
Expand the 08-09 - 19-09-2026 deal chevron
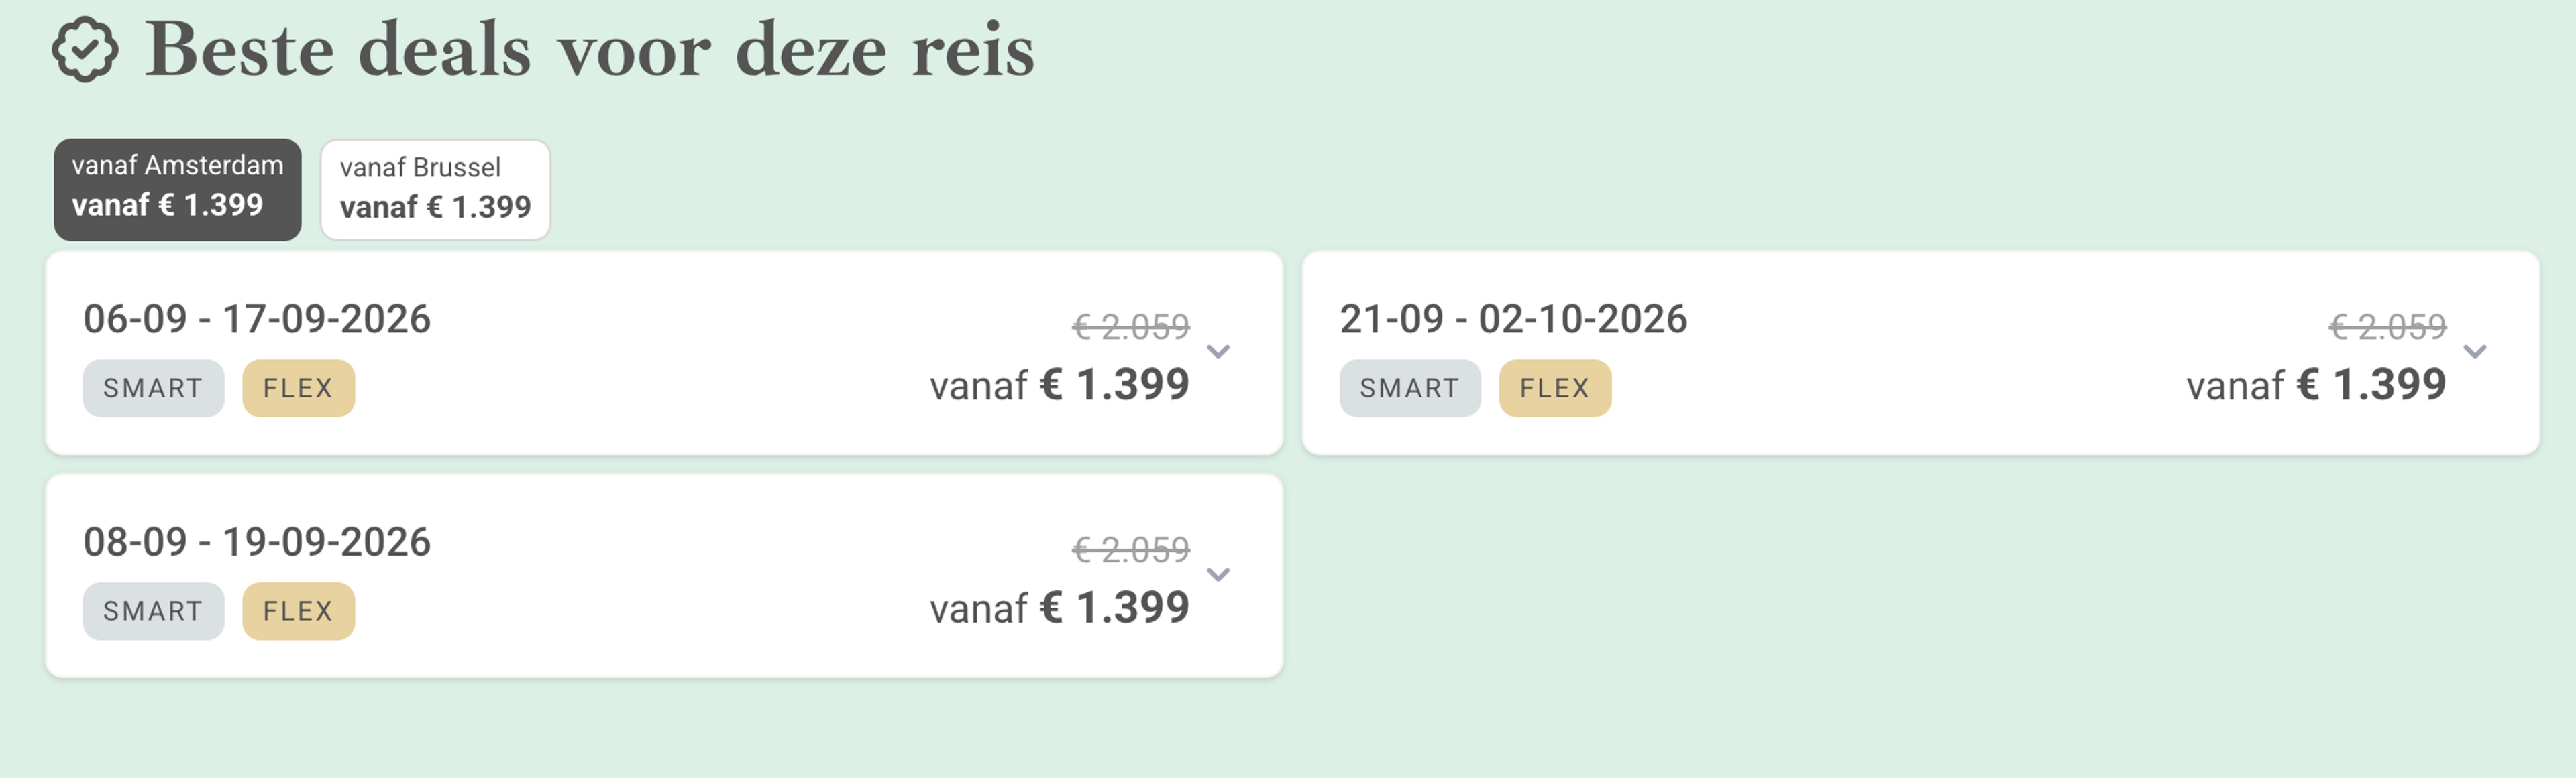point(1218,574)
